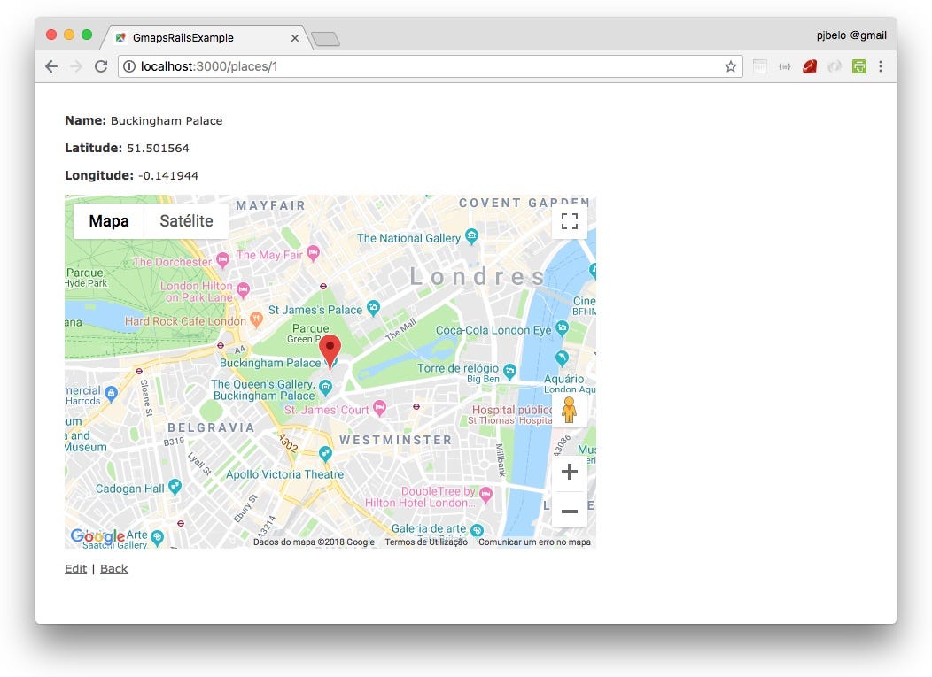Click Cadogan Hall pin
932x677 pixels.
coord(175,487)
